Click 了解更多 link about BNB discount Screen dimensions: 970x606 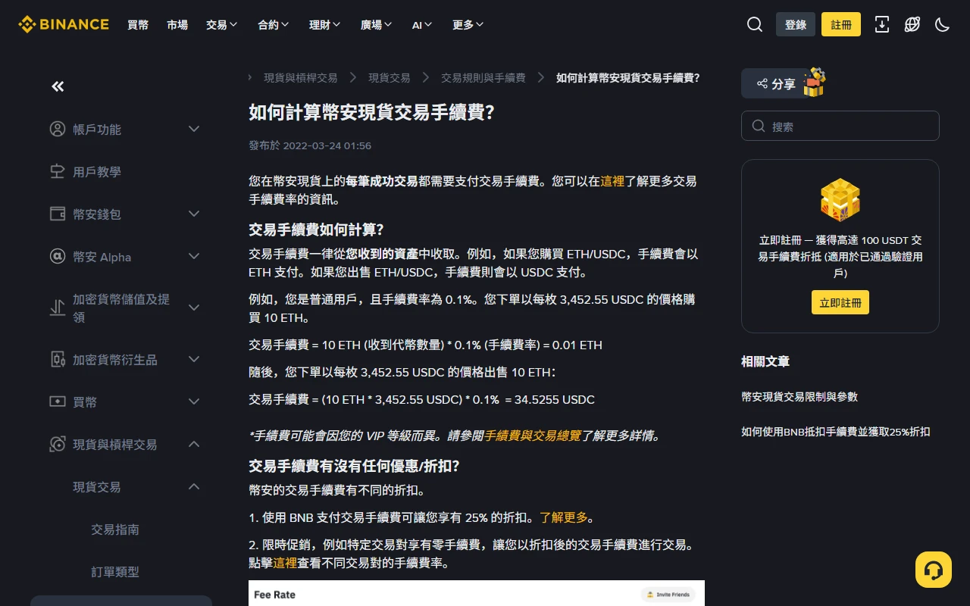click(x=564, y=517)
